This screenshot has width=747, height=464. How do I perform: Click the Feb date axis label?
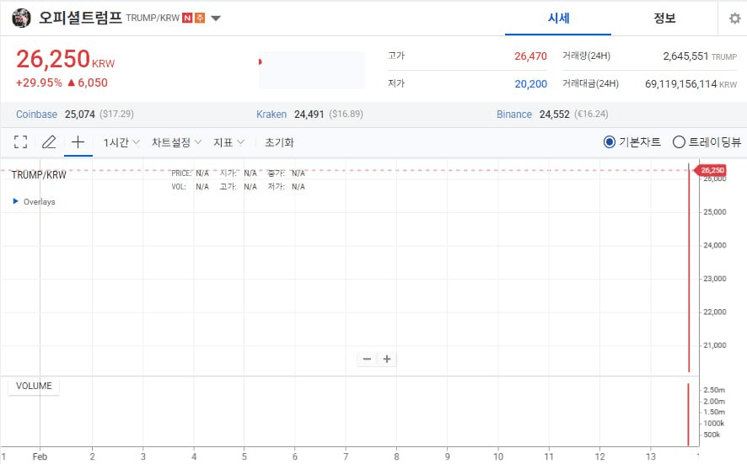[40, 456]
